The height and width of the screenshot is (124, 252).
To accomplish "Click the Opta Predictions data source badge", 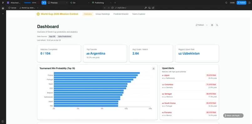I will point(65,36).
